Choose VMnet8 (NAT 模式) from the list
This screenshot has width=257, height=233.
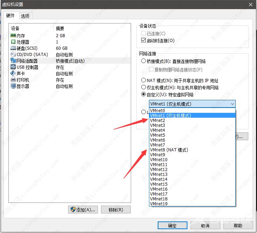tap(192, 150)
